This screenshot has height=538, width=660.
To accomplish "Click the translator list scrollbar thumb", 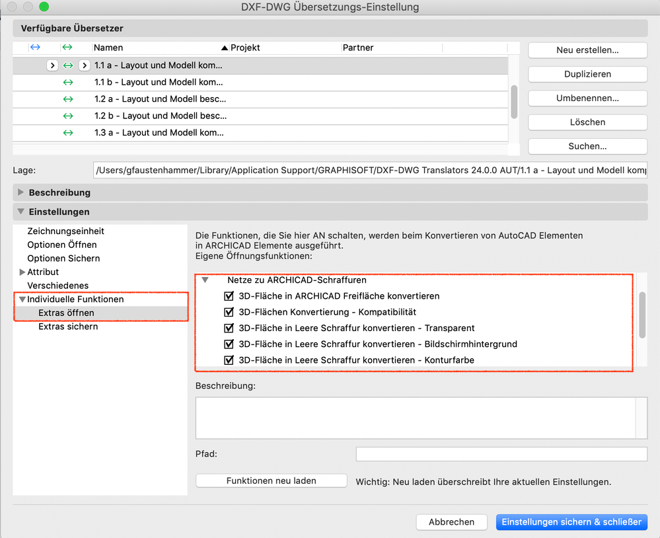I will point(514,102).
